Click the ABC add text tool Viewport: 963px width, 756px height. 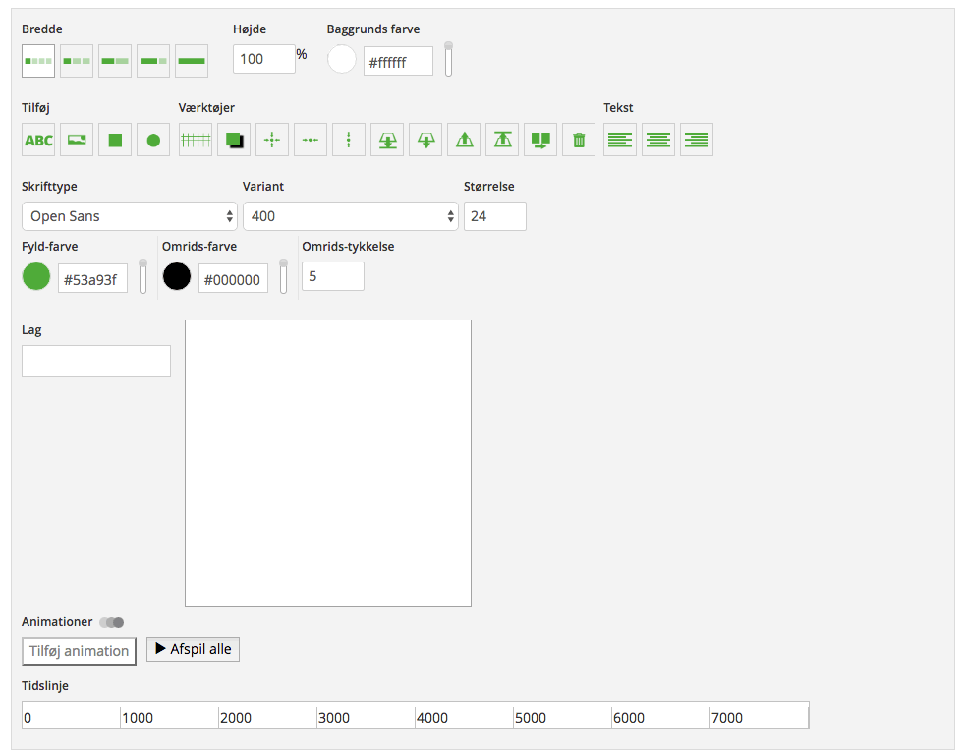38,140
